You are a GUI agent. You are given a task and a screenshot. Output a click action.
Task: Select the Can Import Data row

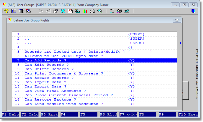[94, 82]
